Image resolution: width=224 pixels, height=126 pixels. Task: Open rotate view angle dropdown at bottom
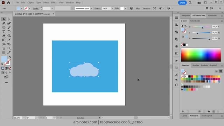click(36, 118)
